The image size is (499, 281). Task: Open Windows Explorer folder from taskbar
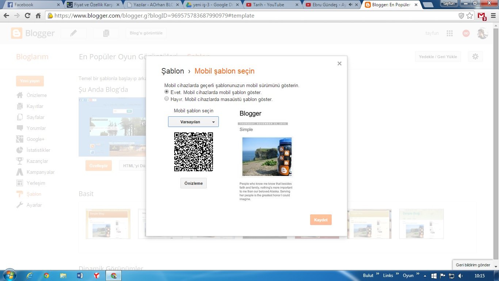tap(63, 276)
